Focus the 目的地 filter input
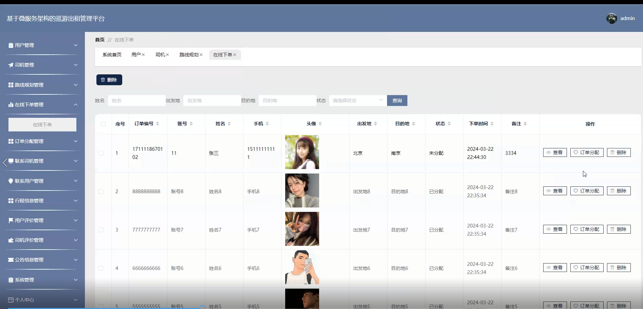The width and height of the screenshot is (643, 309). [x=288, y=101]
